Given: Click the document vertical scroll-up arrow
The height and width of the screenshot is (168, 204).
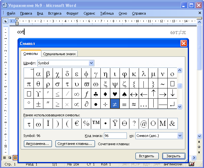Looking at the screenshot, I should [199, 22].
